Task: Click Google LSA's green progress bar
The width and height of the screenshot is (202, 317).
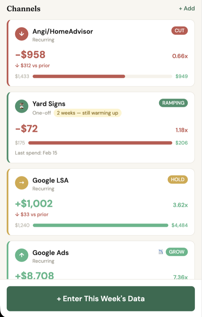Action: [101, 225]
